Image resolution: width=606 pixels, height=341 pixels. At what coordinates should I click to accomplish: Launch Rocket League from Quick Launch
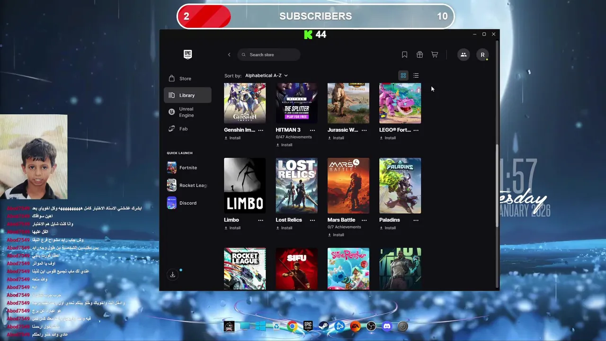187,185
